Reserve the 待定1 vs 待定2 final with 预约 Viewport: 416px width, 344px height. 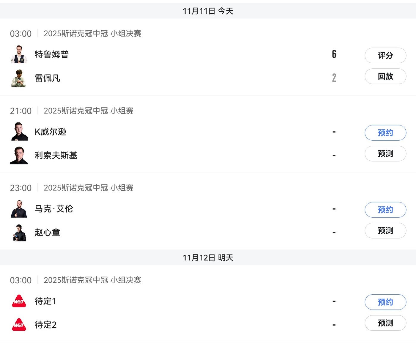385,302
